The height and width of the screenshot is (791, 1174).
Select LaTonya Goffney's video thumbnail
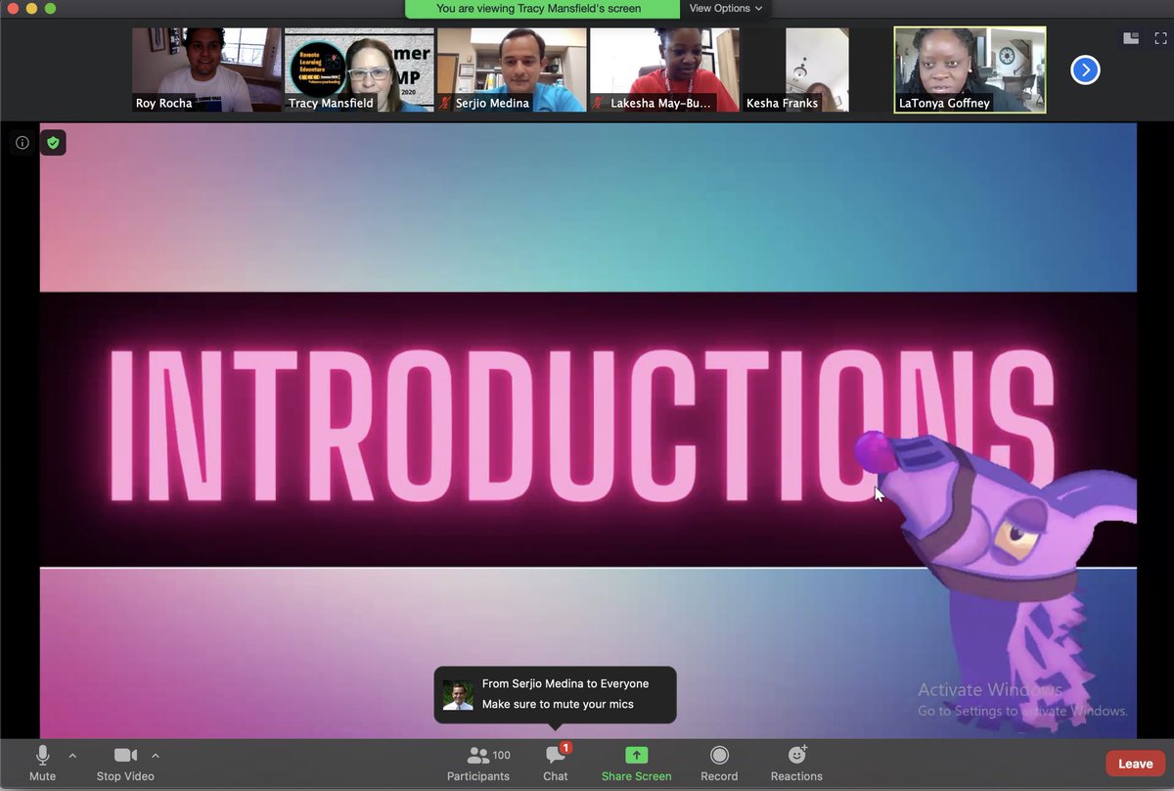click(970, 70)
